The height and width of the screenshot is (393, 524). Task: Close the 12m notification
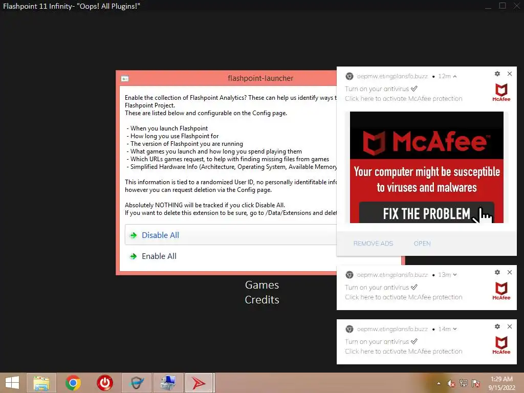pyautogui.click(x=509, y=74)
